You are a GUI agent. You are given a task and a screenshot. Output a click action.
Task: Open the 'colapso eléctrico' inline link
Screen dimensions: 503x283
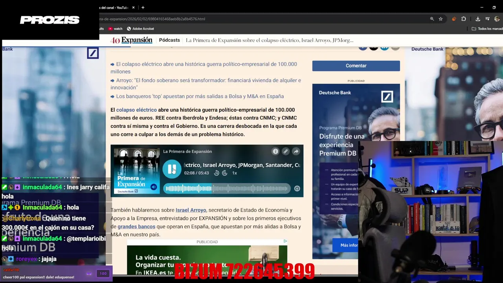pyautogui.click(x=136, y=110)
